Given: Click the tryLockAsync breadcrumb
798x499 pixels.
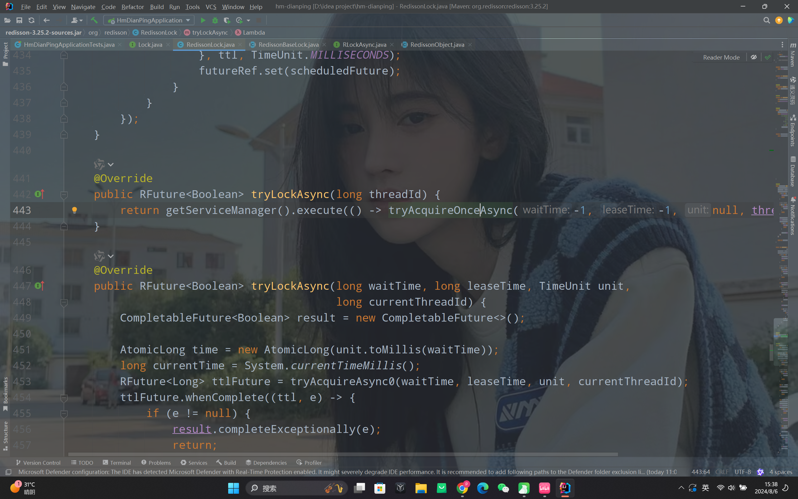Looking at the screenshot, I should 210,32.
